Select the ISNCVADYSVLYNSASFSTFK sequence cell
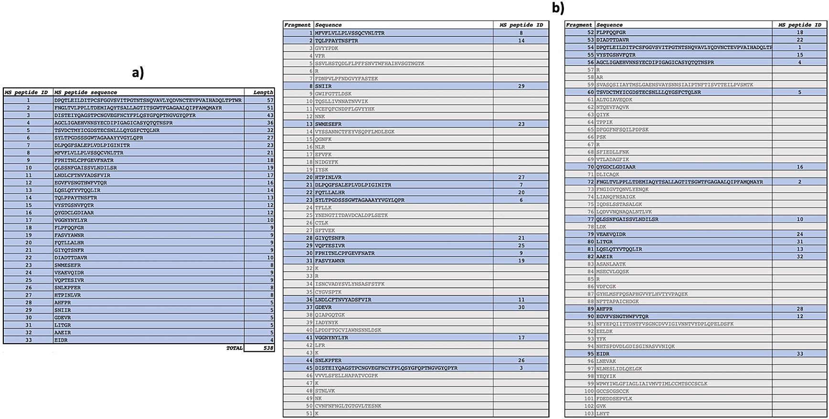829x419 pixels. tap(350, 284)
